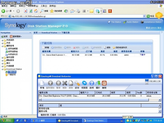Click the 首頁 breadcrumb link
164x123 pixels.
tap(36, 33)
